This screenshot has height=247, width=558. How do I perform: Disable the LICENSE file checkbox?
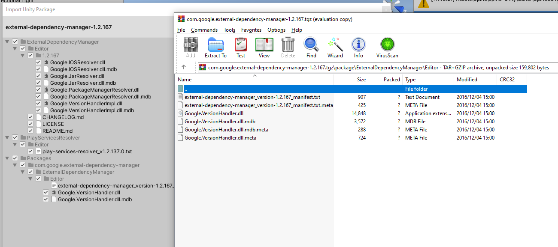click(x=30, y=124)
